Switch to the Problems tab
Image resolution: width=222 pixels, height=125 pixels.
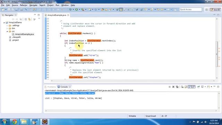tap(50, 87)
